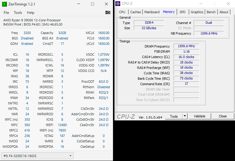Click the Tools button in CPU-Z
The height and width of the screenshot is (161, 235).
pos(174,116)
